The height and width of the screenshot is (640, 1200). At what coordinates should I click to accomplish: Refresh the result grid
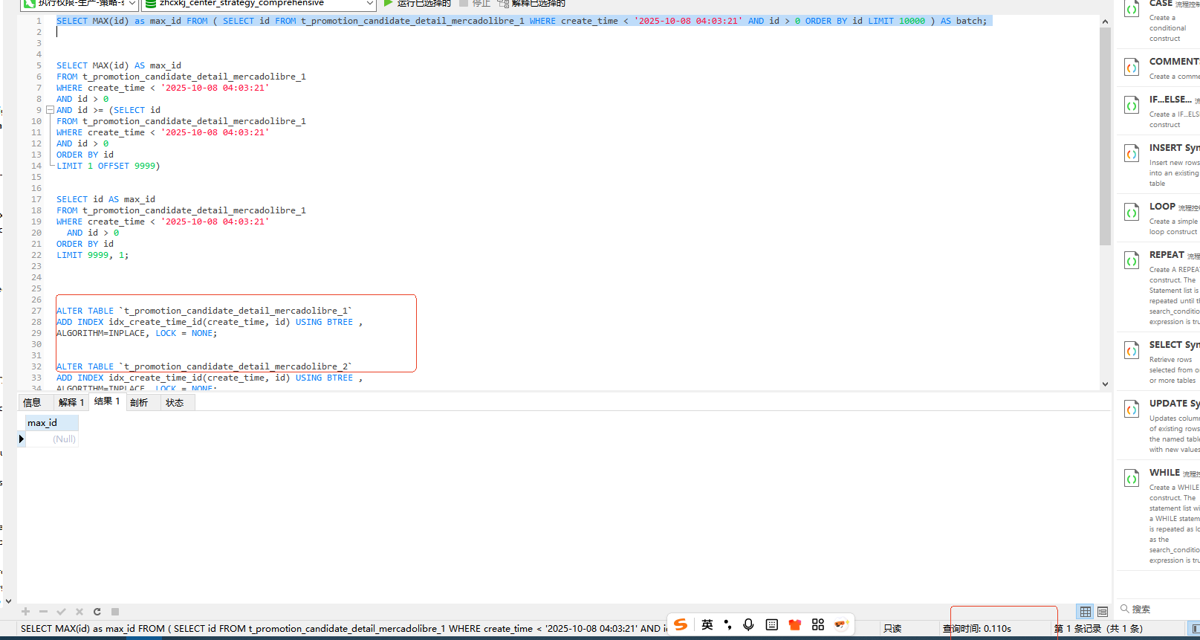(97, 612)
